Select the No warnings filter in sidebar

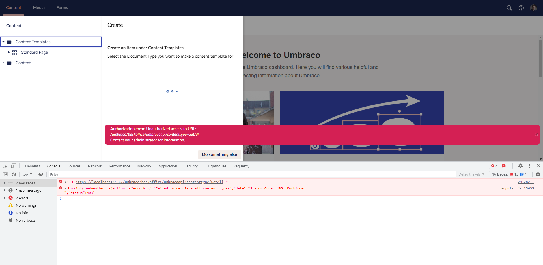28,205
